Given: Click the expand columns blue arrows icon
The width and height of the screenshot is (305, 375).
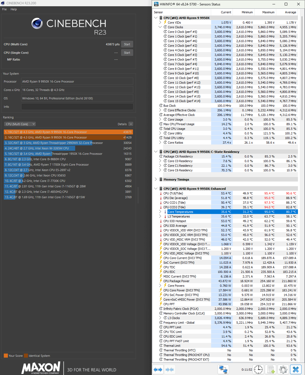Looking at the screenshot, I should pos(158,370).
